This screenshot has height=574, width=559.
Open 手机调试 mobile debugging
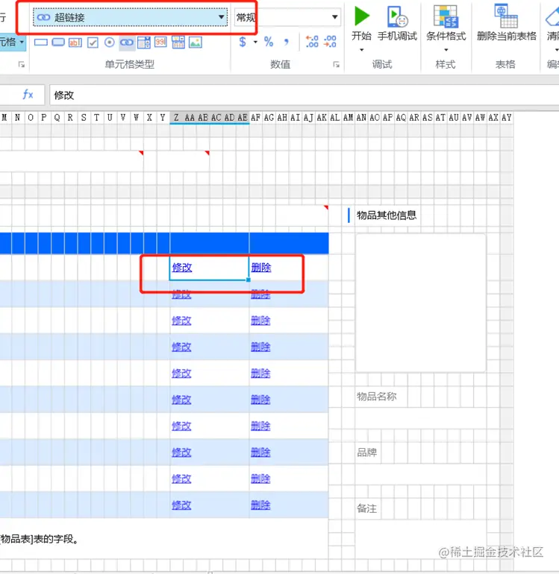397,22
